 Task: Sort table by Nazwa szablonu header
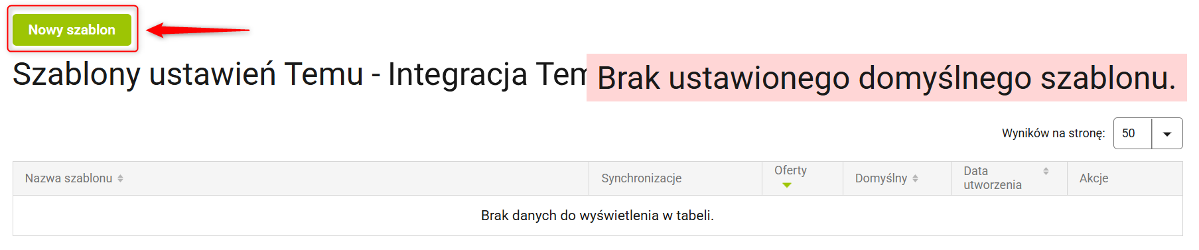point(69,178)
